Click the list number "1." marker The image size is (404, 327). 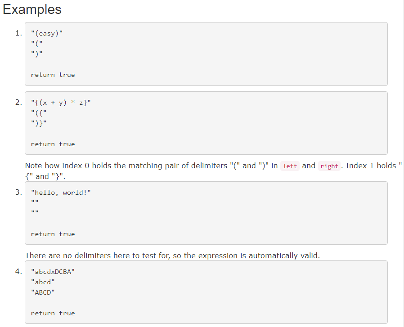18,33
